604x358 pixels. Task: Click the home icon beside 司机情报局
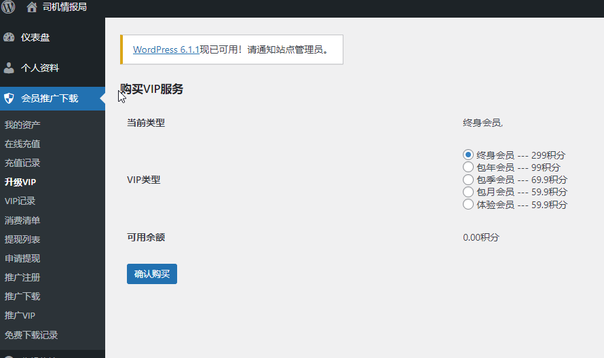[32, 7]
